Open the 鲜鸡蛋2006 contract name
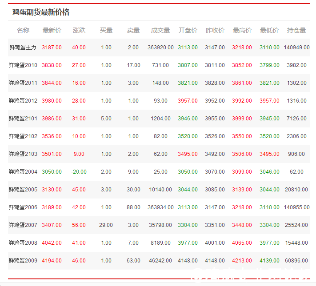316x286 pixels. pyautogui.click(x=23, y=207)
